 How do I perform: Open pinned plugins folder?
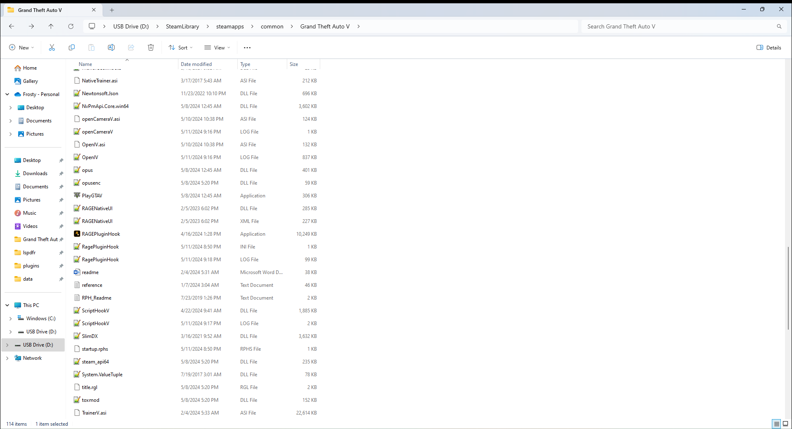tap(31, 266)
